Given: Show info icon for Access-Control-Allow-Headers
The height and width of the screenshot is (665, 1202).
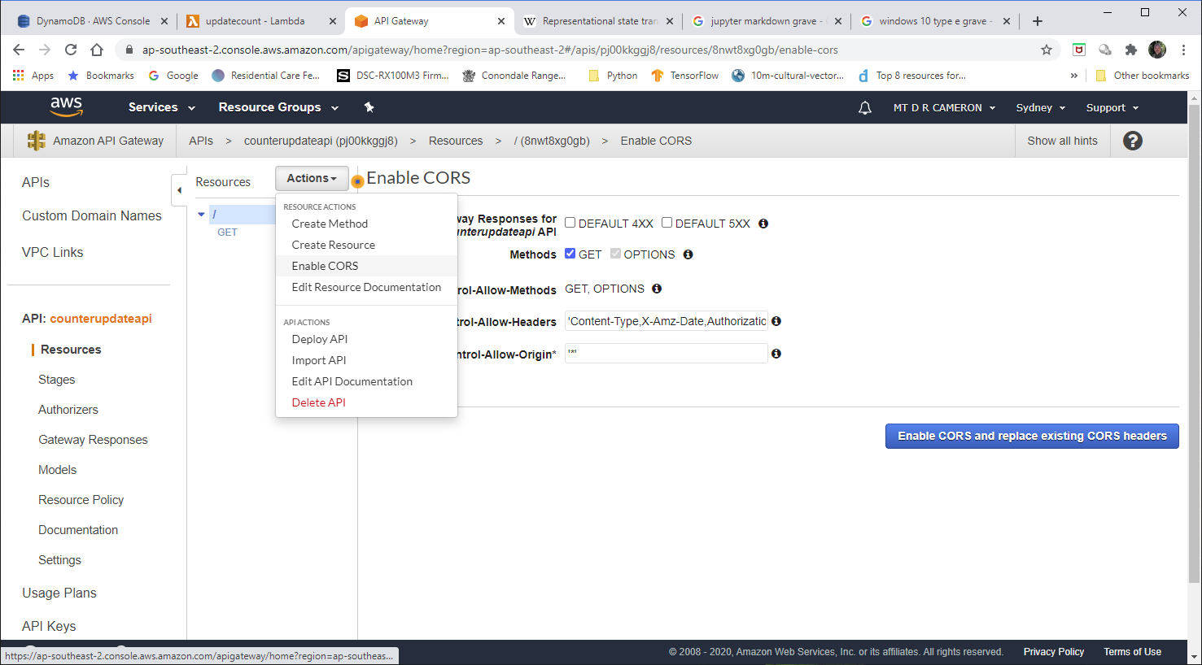Looking at the screenshot, I should click(776, 321).
